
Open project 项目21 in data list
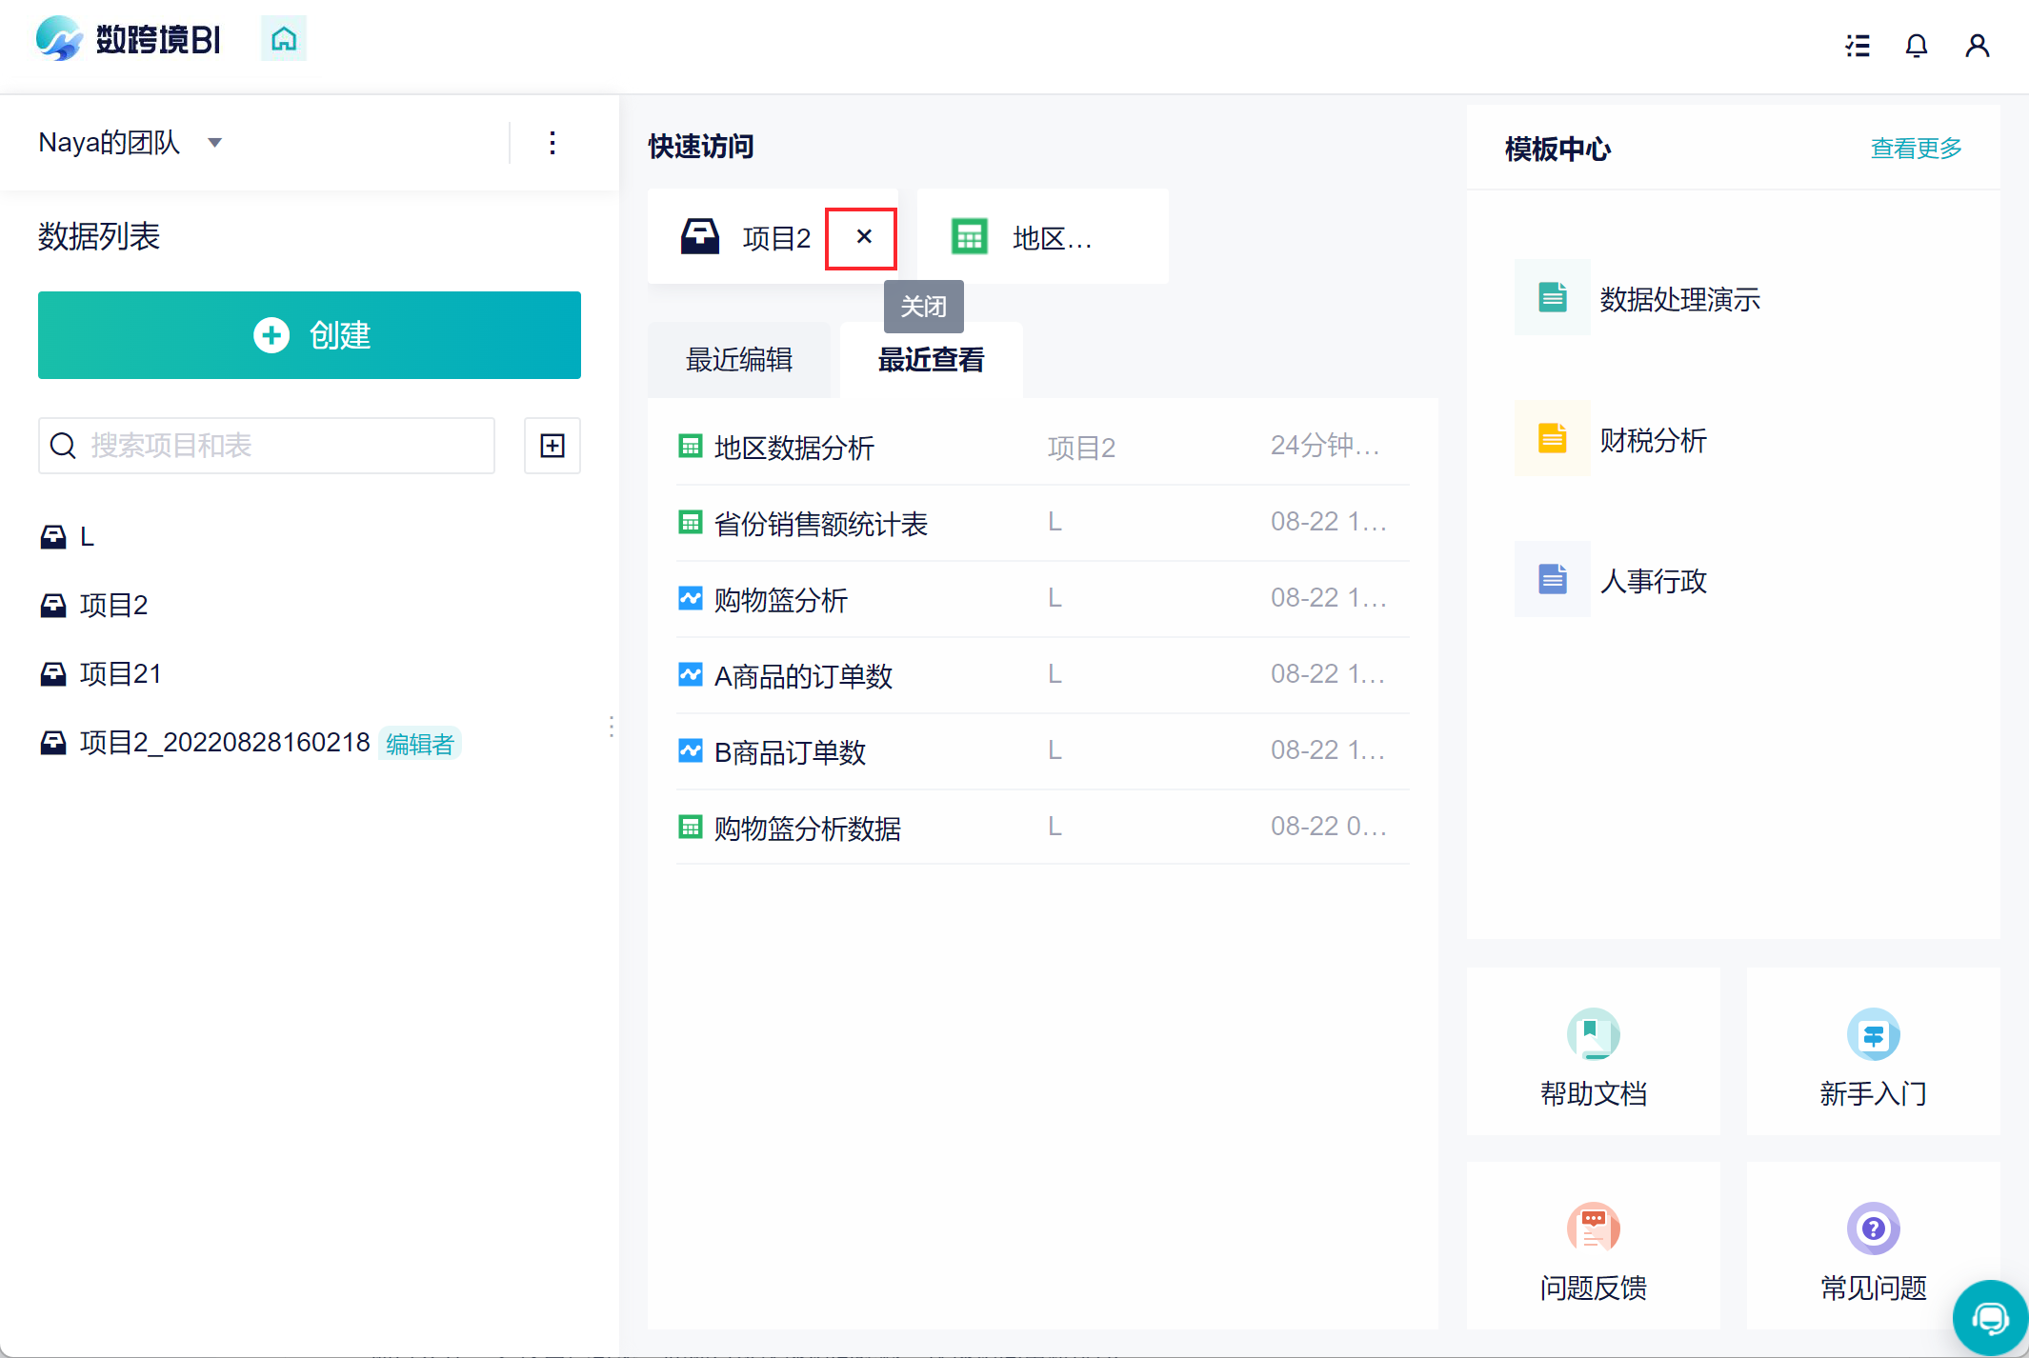tap(120, 674)
